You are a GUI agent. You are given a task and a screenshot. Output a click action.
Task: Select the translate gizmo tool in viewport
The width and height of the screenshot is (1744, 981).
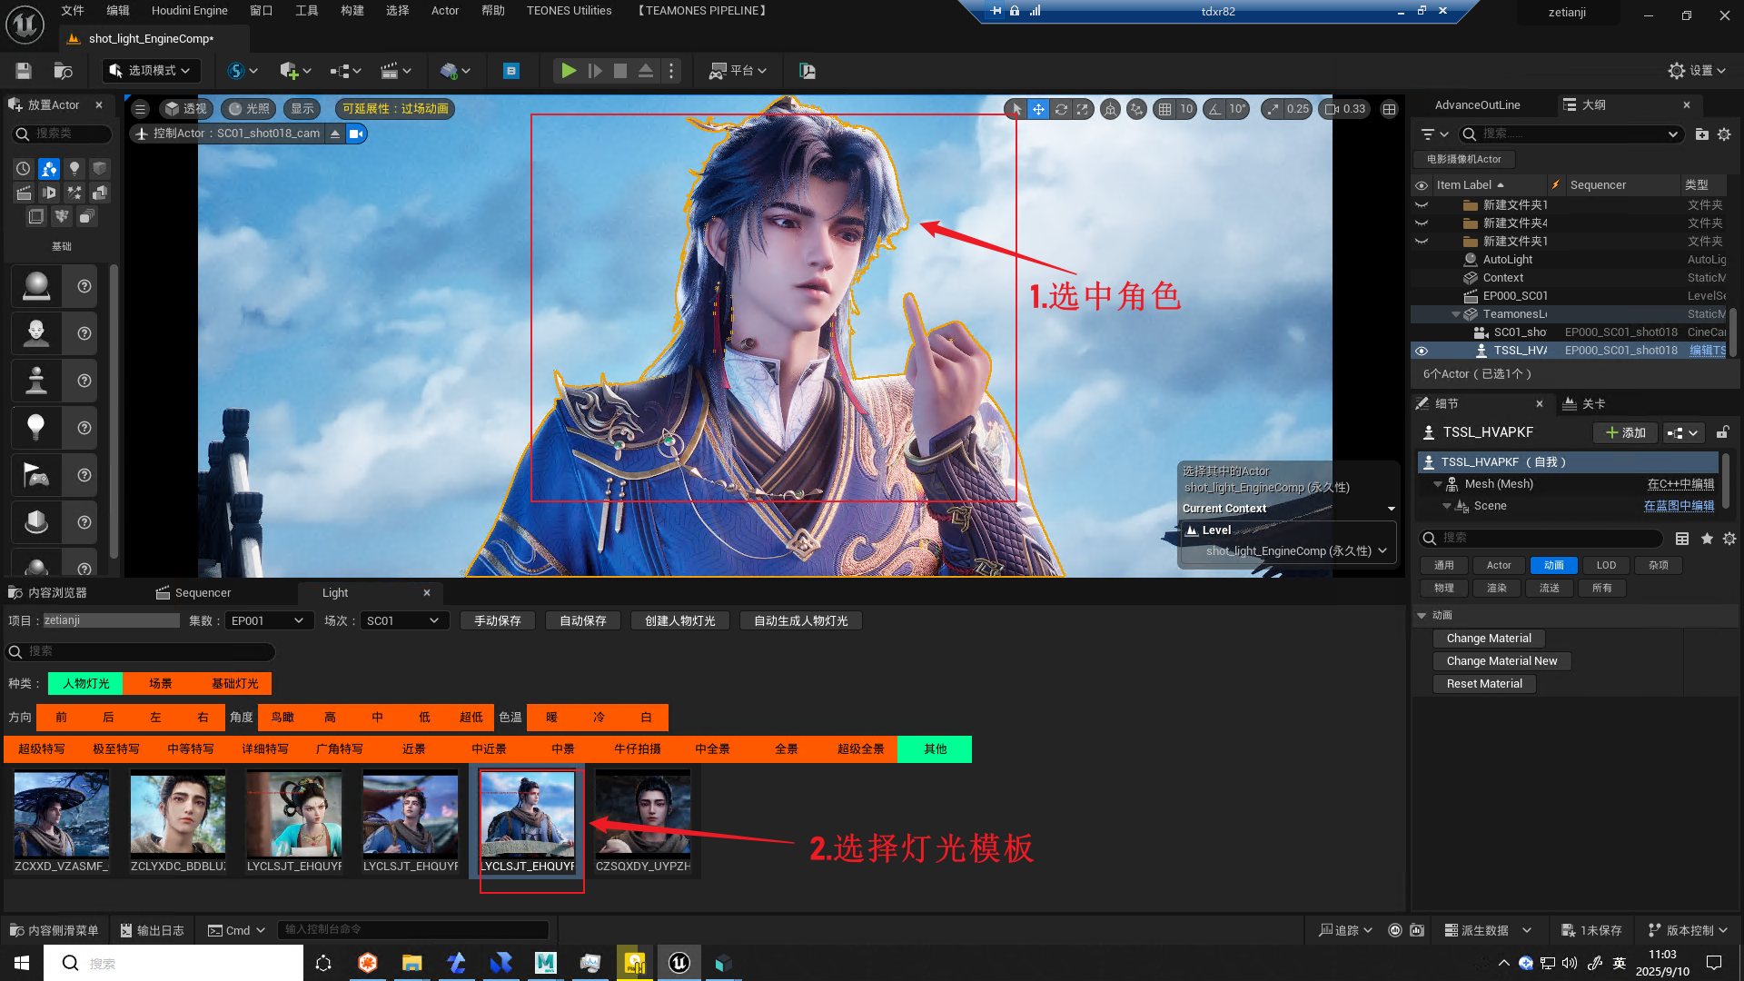(1038, 109)
